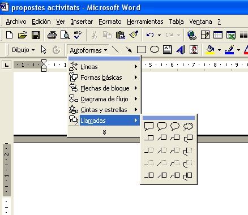Choose the rounded rectangular callout shape

(162, 126)
